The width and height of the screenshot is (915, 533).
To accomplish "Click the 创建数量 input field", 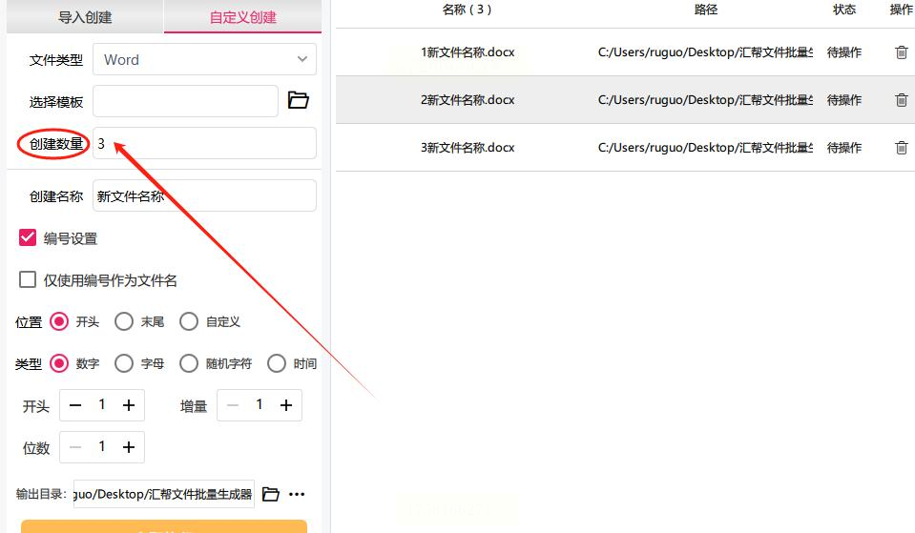I will click(x=204, y=143).
